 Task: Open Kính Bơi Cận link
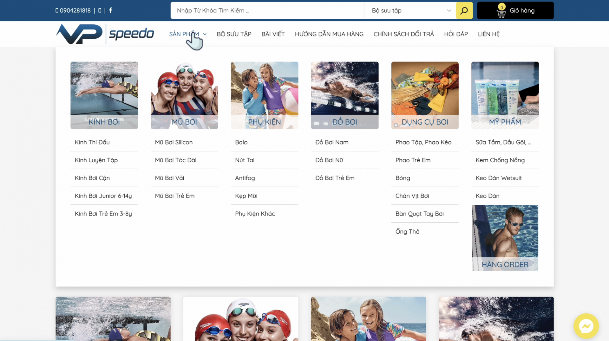(x=92, y=178)
